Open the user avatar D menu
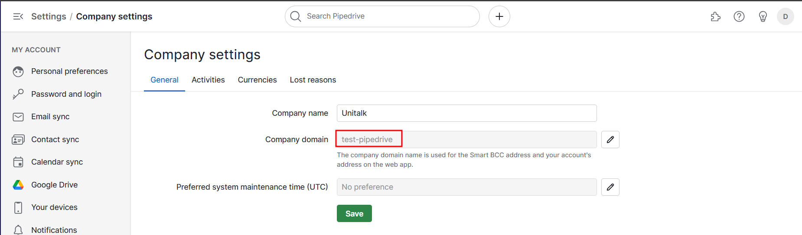 [x=785, y=16]
